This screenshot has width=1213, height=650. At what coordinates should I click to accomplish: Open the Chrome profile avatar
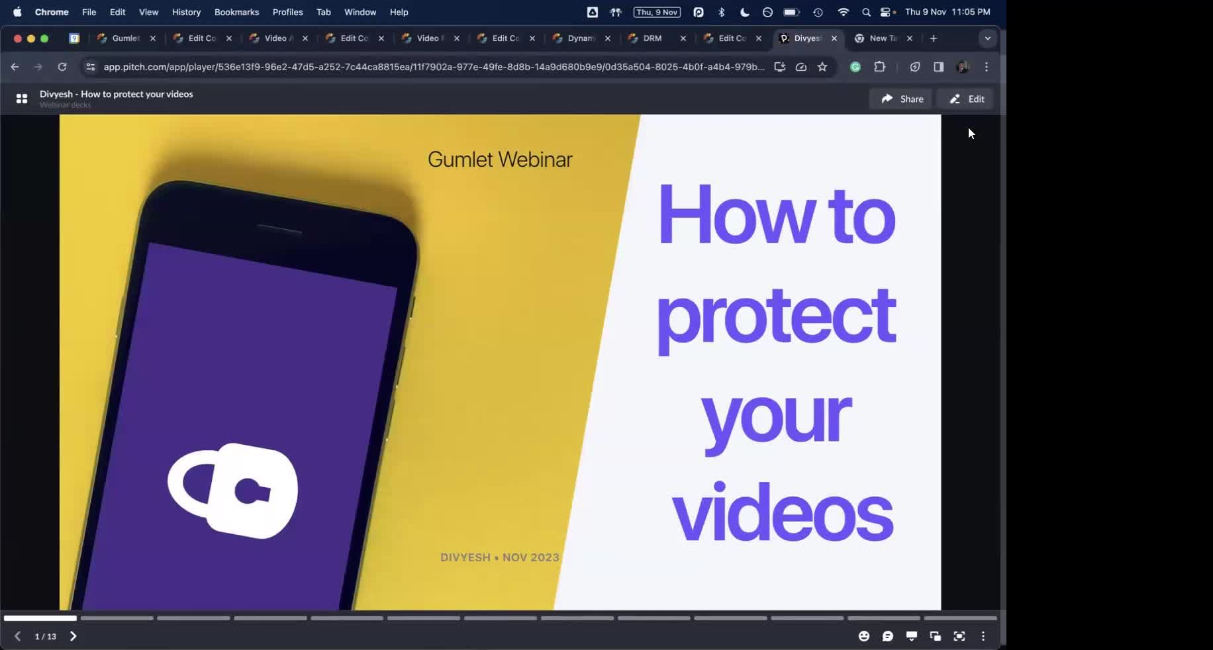(x=963, y=67)
